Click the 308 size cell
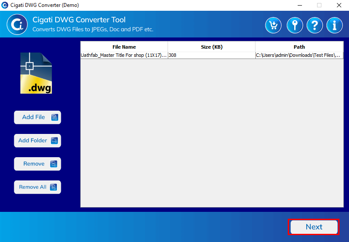The width and height of the screenshot is (349, 242). [x=211, y=56]
